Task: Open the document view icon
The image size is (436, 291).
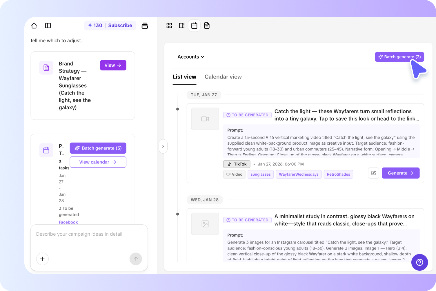Action: (207, 26)
